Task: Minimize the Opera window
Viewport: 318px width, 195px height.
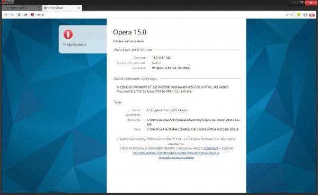Action: click(x=295, y=3)
